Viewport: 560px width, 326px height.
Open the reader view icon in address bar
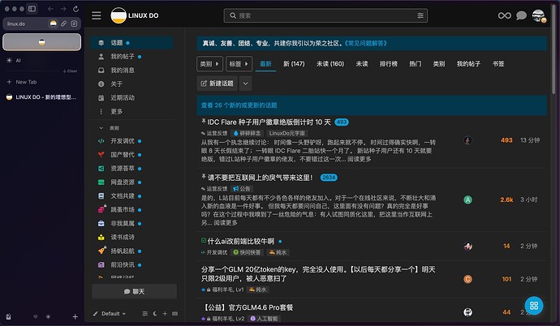pyautogui.click(x=74, y=24)
